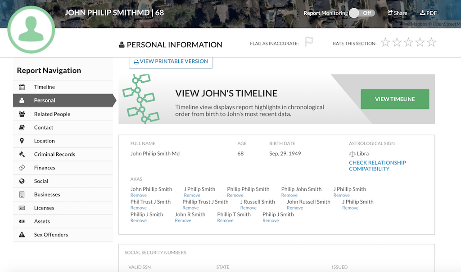Viewport: 461px width, 272px height.
Task: Navigate to the Businesses section
Action: point(63,195)
